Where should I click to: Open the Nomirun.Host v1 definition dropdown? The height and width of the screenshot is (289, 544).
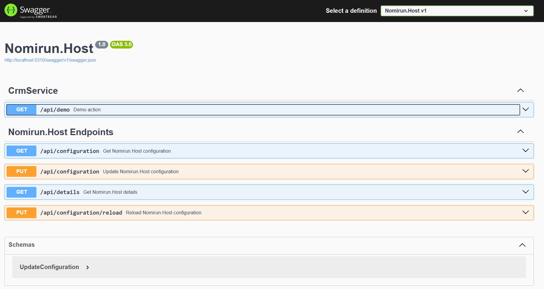[457, 11]
